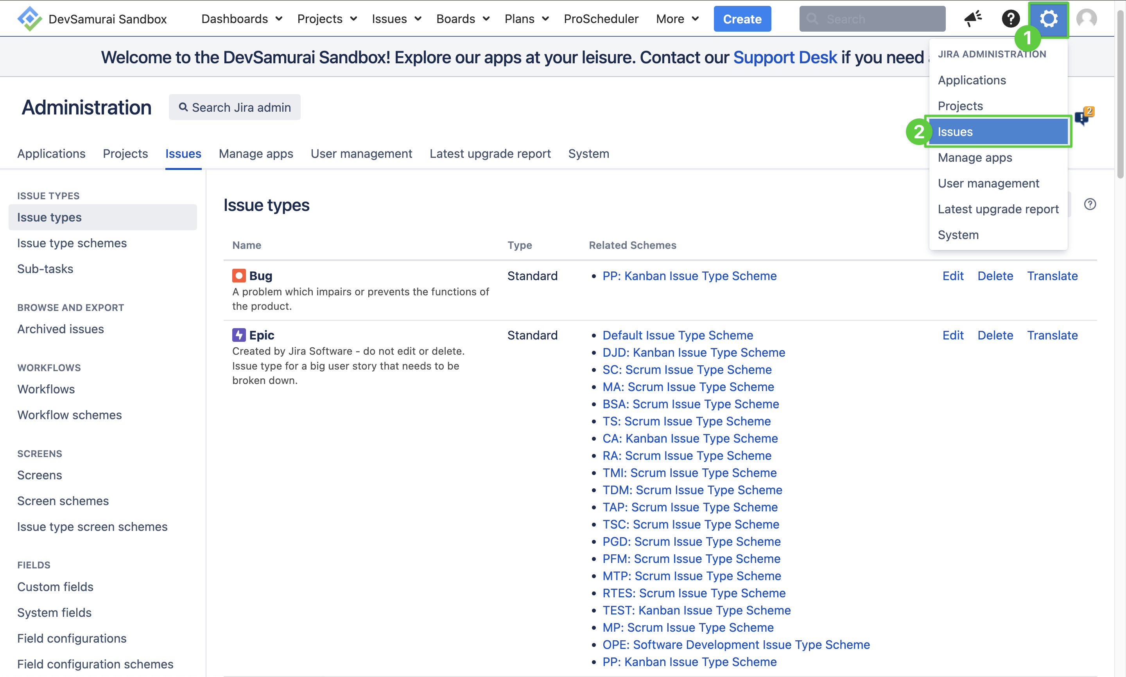
Task: Click the DevSamurai Sandbox logo icon
Action: (29, 19)
